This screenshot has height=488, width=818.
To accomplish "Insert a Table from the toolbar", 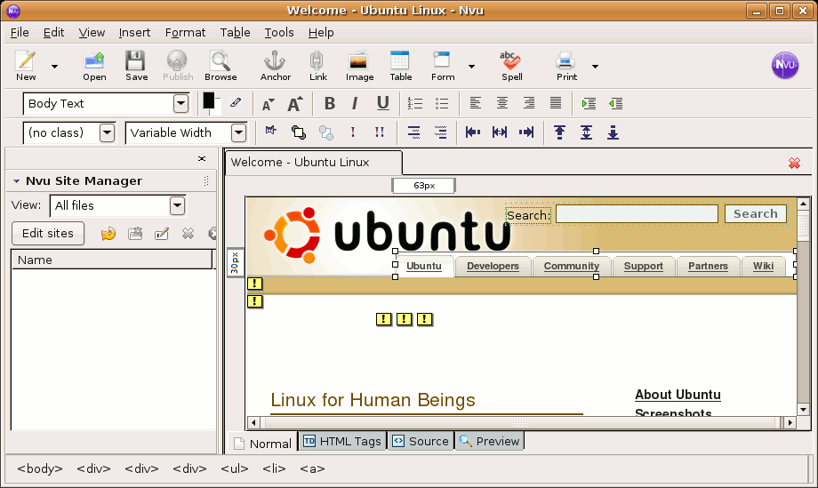I will point(401,66).
